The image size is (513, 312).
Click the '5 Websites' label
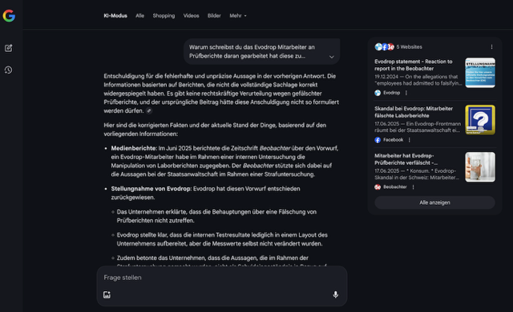pyautogui.click(x=410, y=47)
